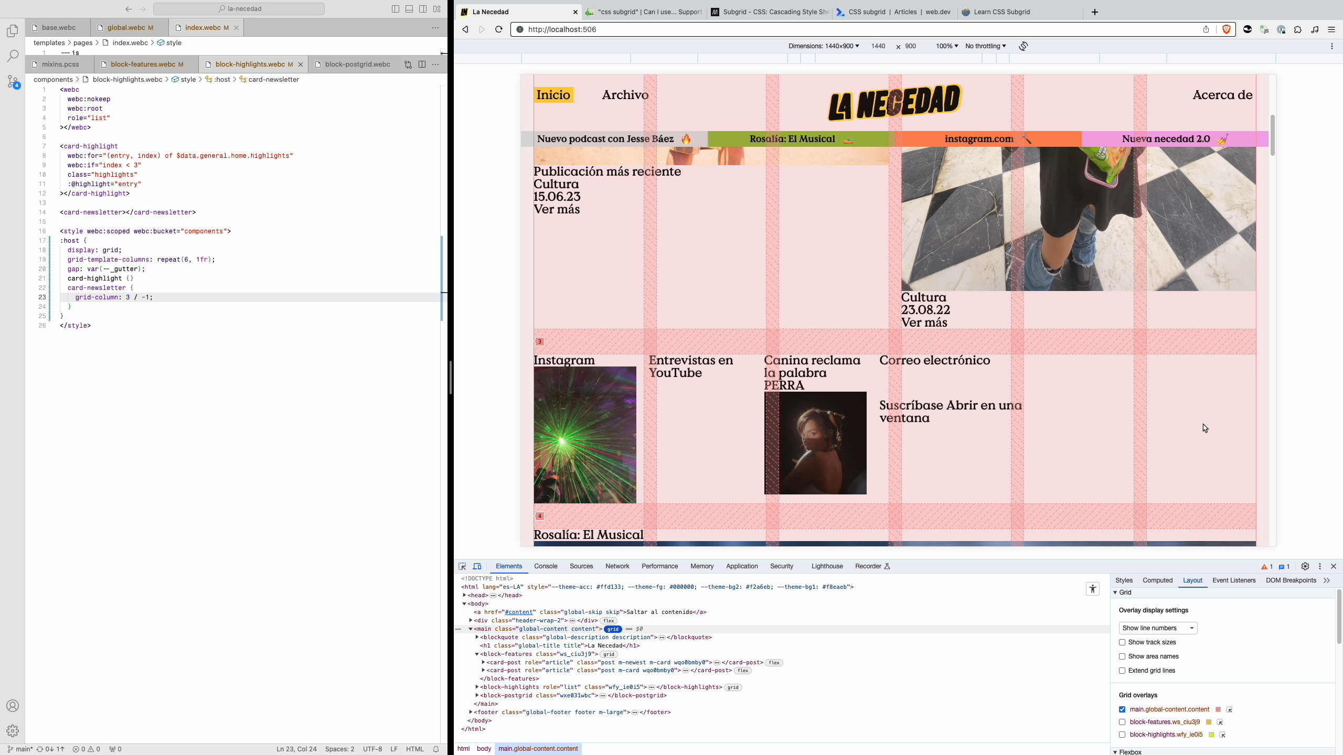Open Source Control view with badge

click(13, 82)
